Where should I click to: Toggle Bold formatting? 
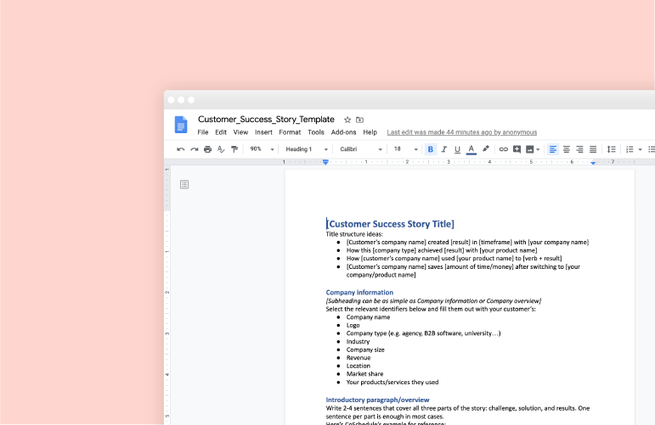[x=430, y=149]
